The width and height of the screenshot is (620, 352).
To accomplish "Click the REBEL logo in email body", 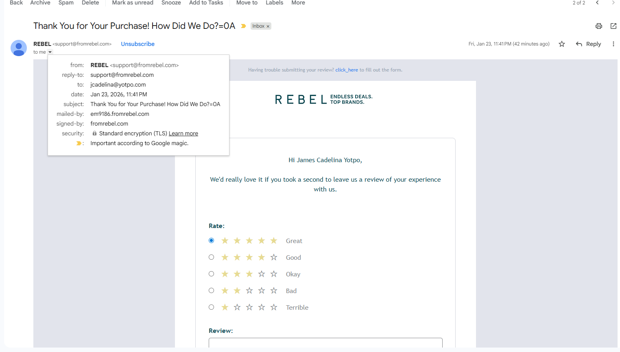I will (323, 100).
